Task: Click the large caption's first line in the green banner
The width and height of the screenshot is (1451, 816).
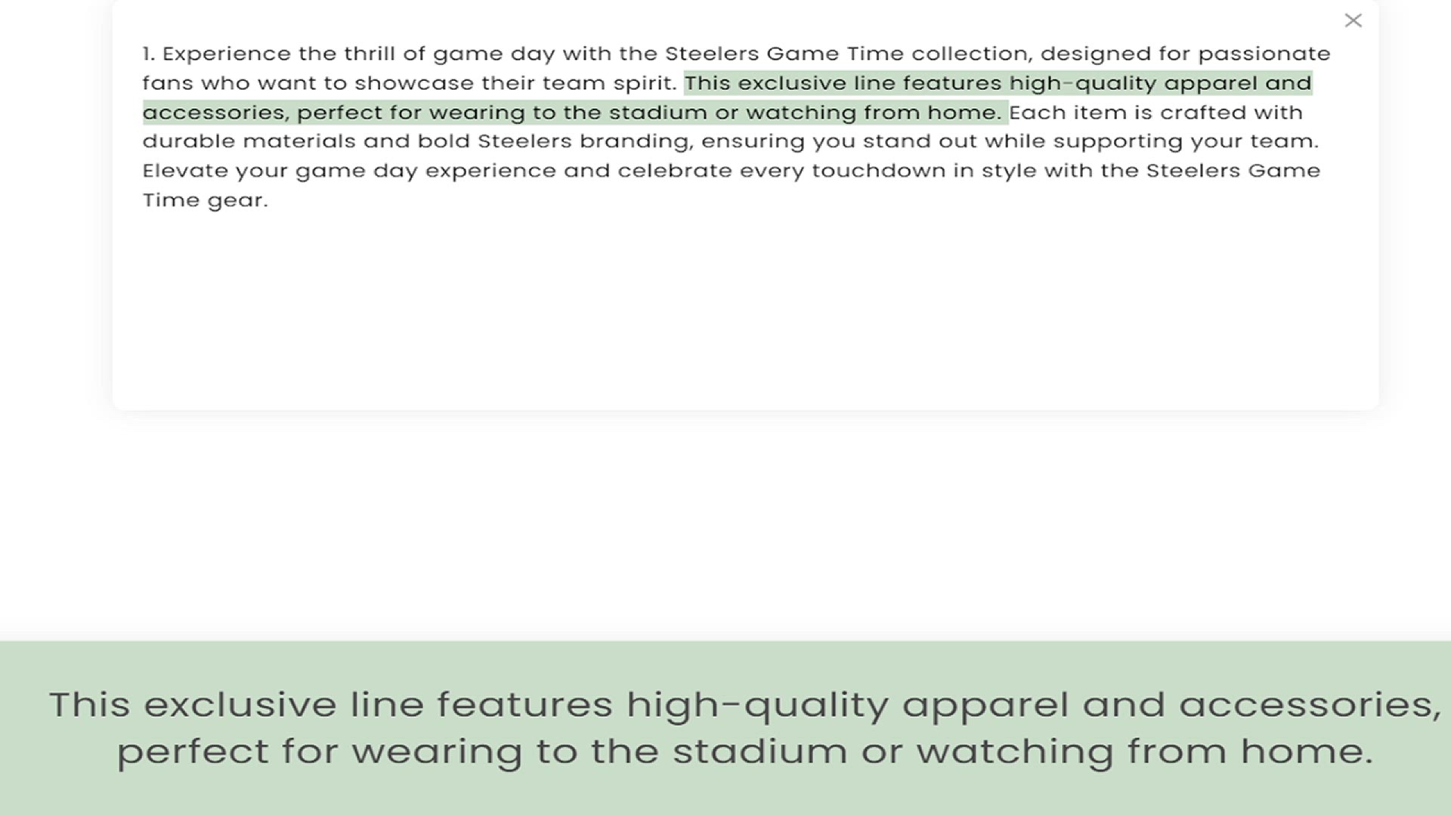Action: 745,704
